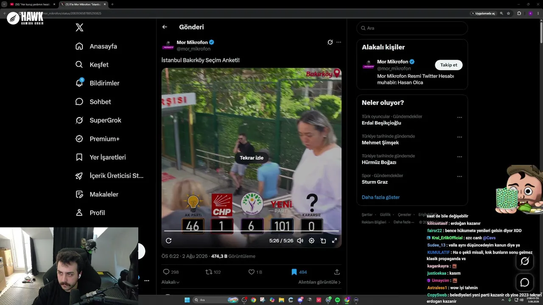This screenshot has width=543, height=305.
Task: Mute the video with the speaker icon
Action: [x=300, y=241]
